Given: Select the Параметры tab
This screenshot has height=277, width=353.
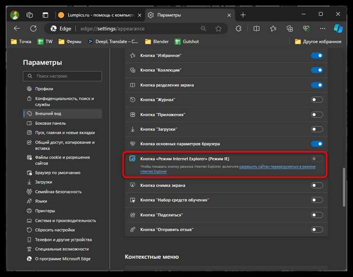Looking at the screenshot, I should pos(190,15).
